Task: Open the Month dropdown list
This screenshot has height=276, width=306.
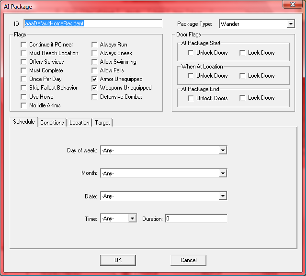Action: pyautogui.click(x=222, y=173)
